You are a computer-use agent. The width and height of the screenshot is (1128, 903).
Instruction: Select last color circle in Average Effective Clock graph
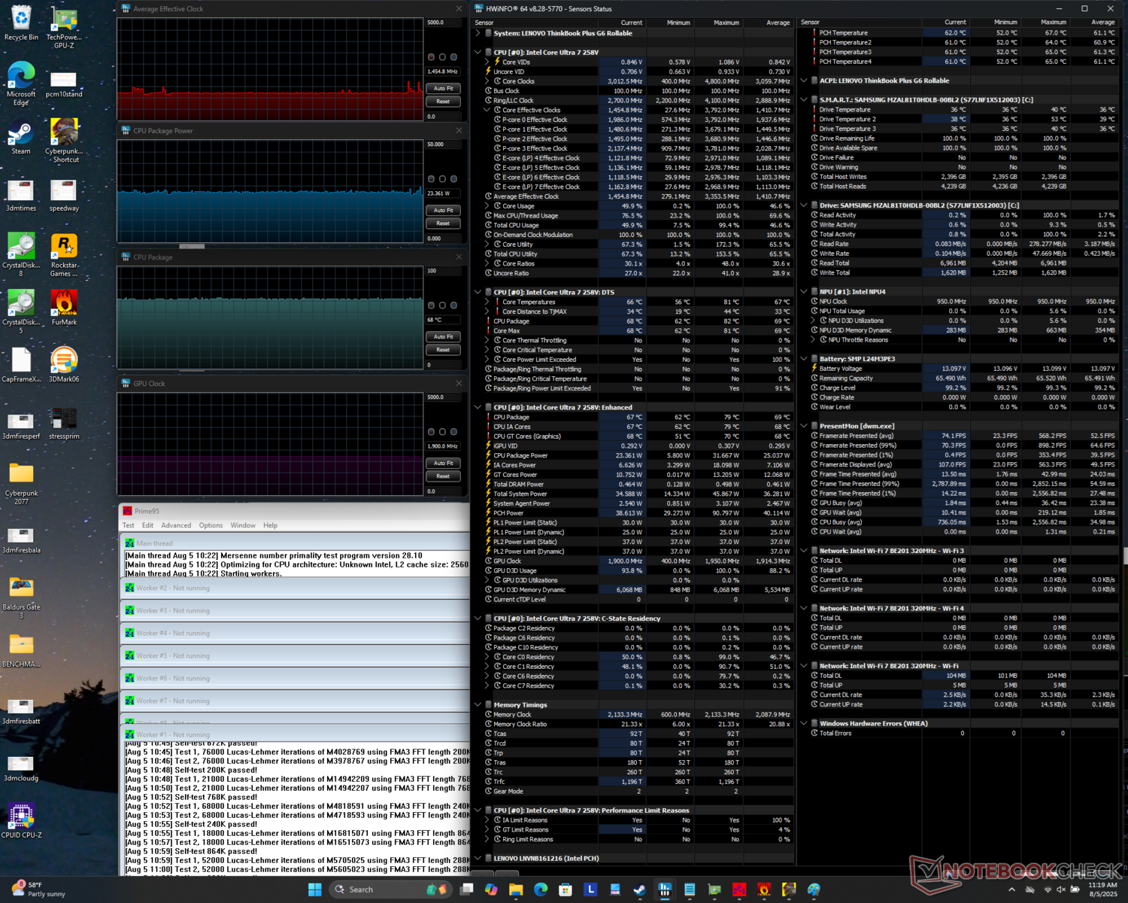(x=453, y=57)
